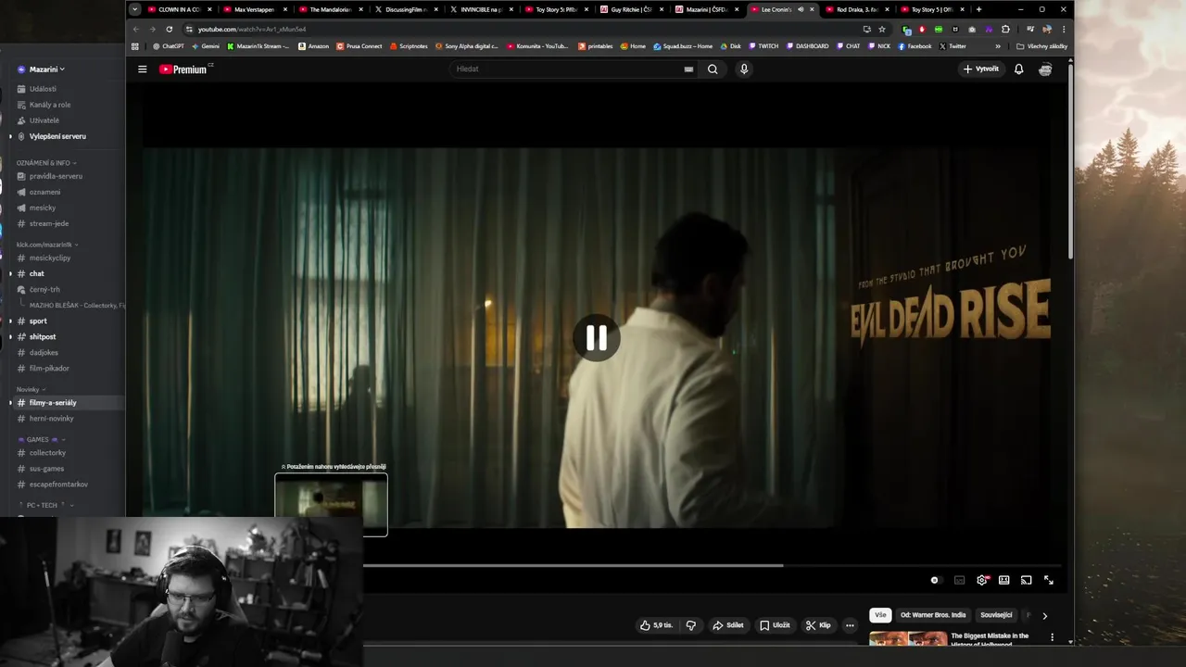The height and width of the screenshot is (667, 1186).
Task: Collapse the kick.com/mazarin1k category
Action: point(47,245)
